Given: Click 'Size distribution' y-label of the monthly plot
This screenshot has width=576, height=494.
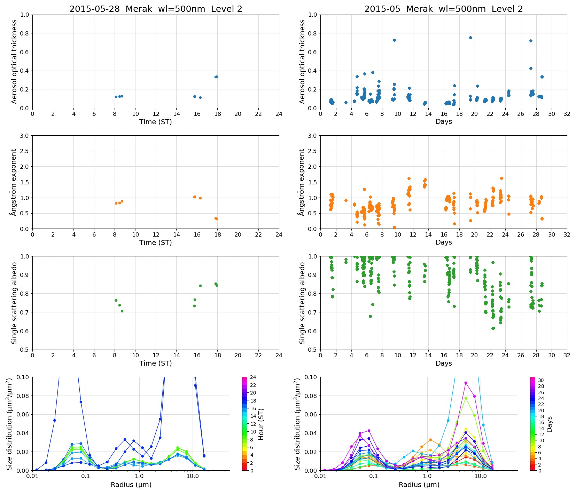Looking at the screenshot, I should point(297,424).
